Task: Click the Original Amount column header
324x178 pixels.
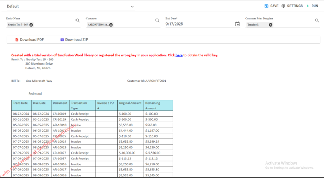Action: point(130,103)
